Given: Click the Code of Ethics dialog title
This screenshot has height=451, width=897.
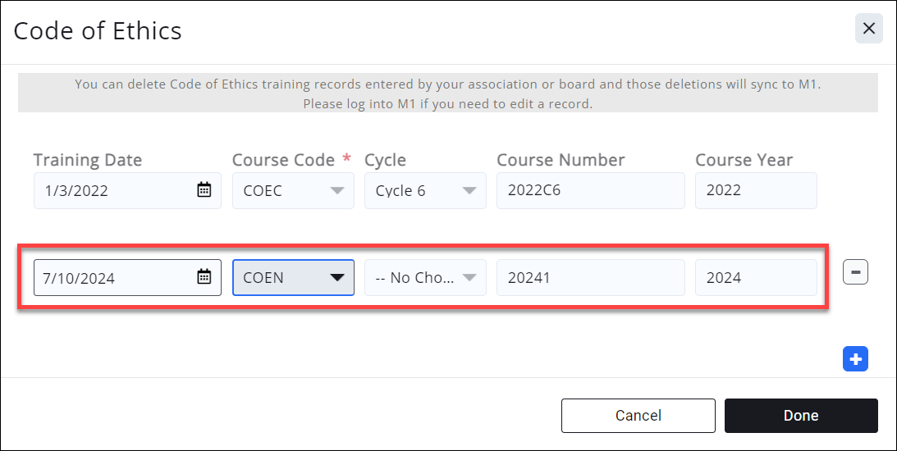Looking at the screenshot, I should [x=98, y=31].
